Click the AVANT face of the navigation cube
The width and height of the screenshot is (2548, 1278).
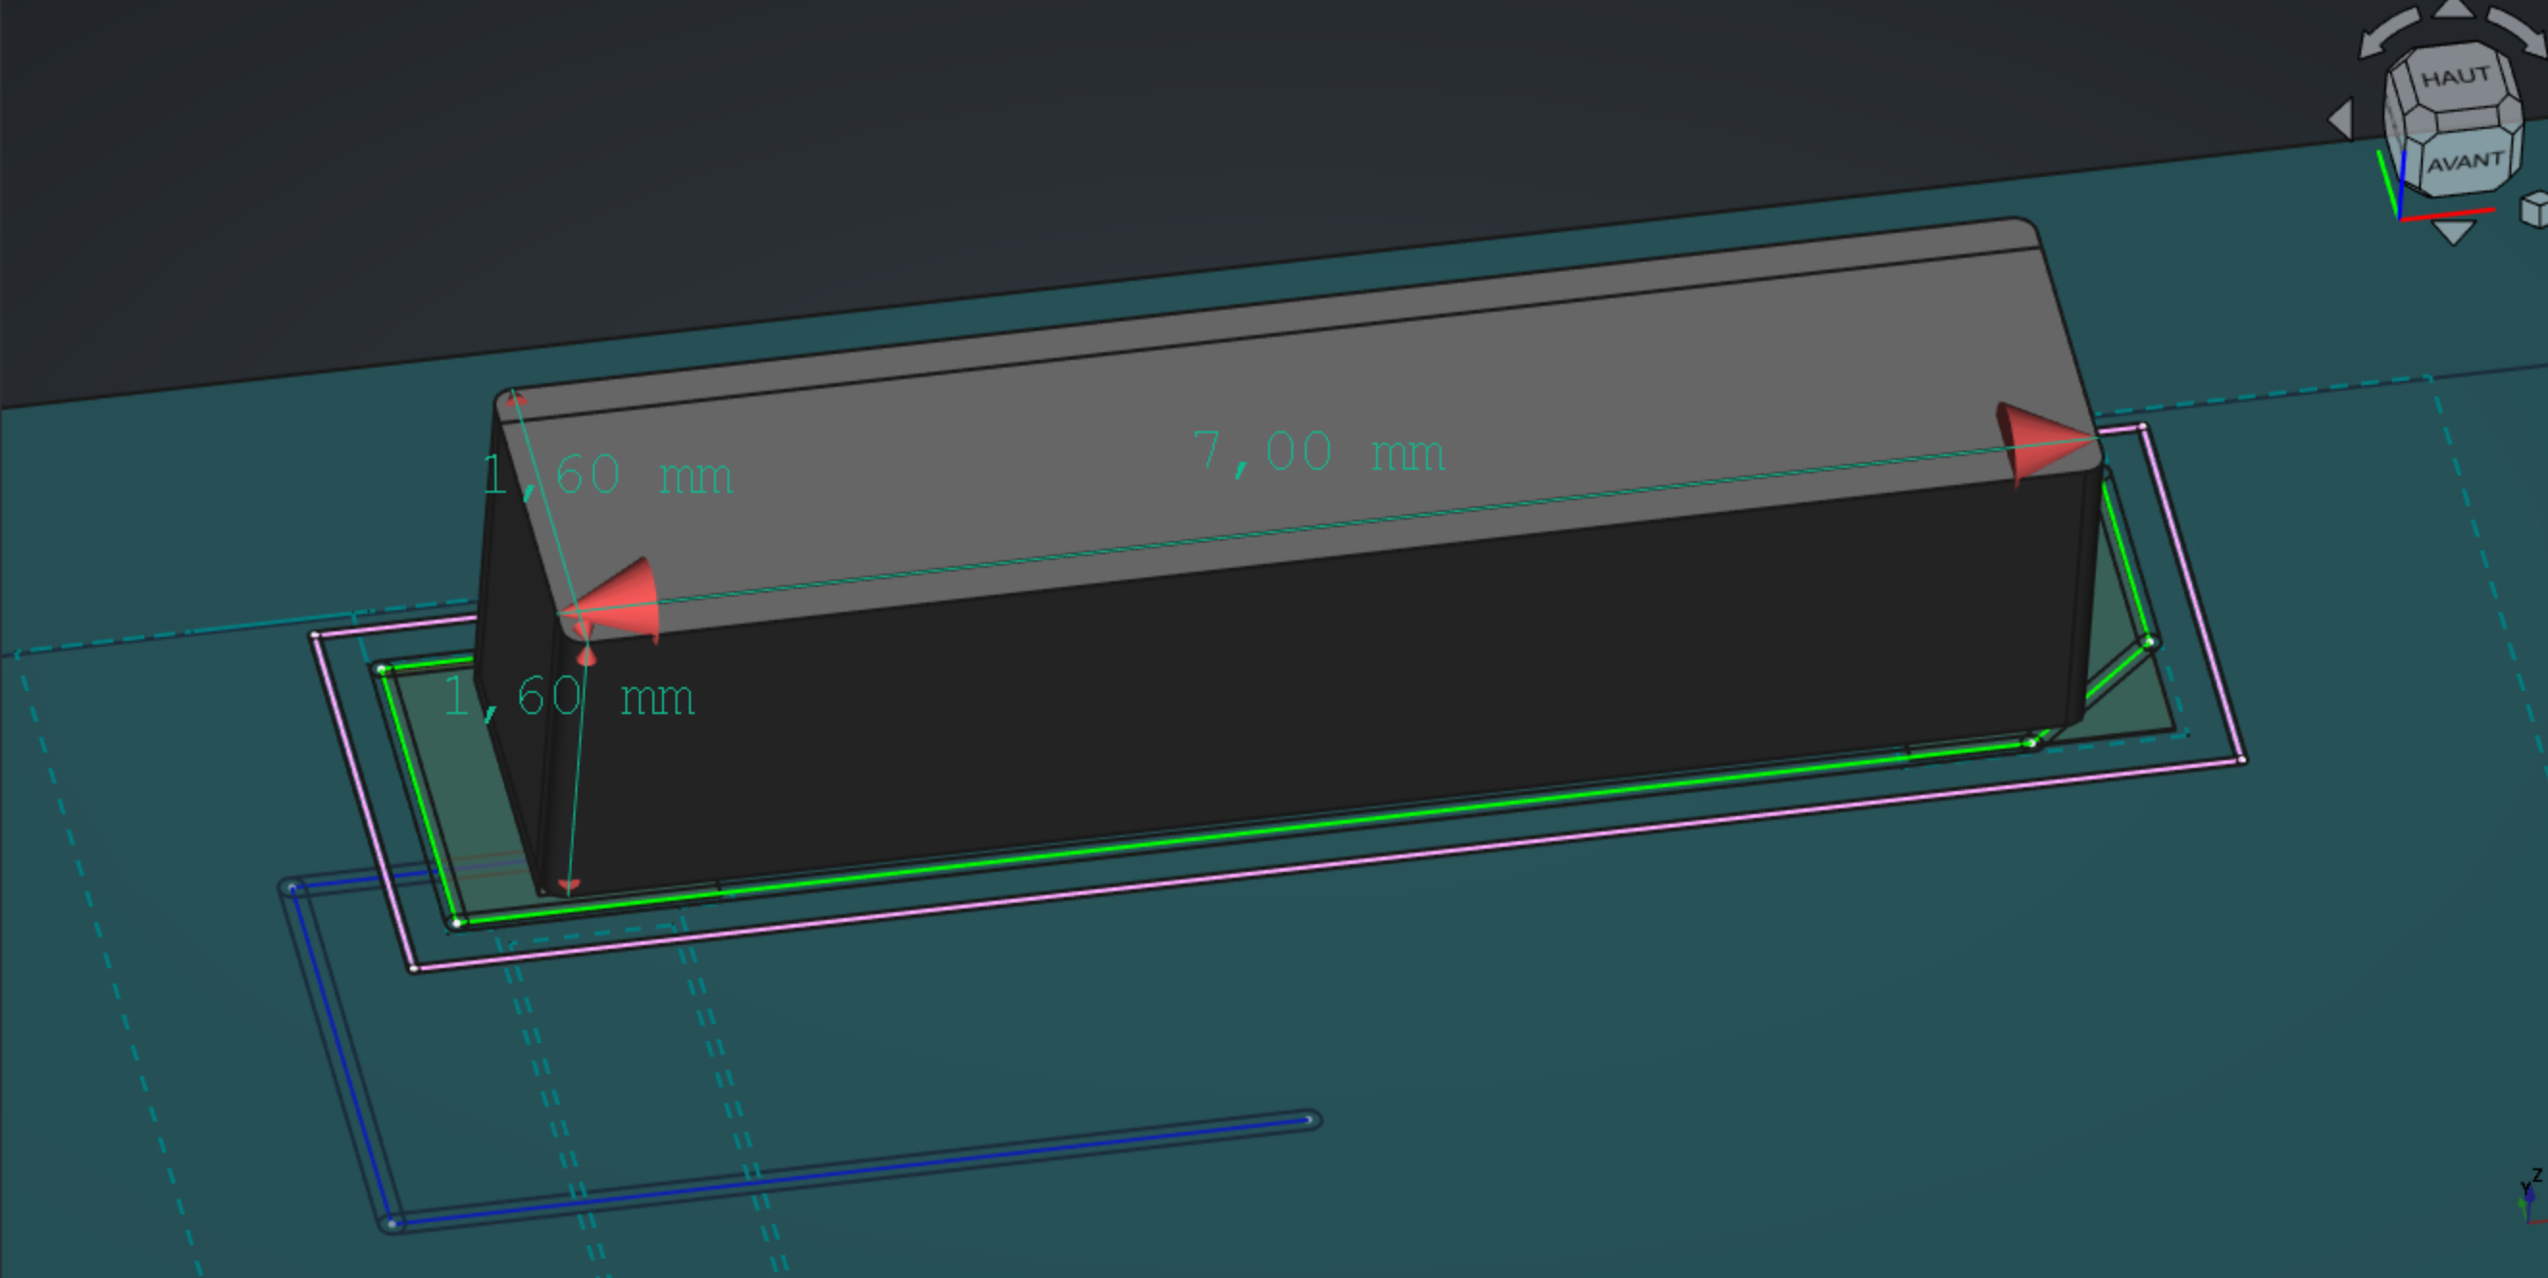click(2465, 162)
